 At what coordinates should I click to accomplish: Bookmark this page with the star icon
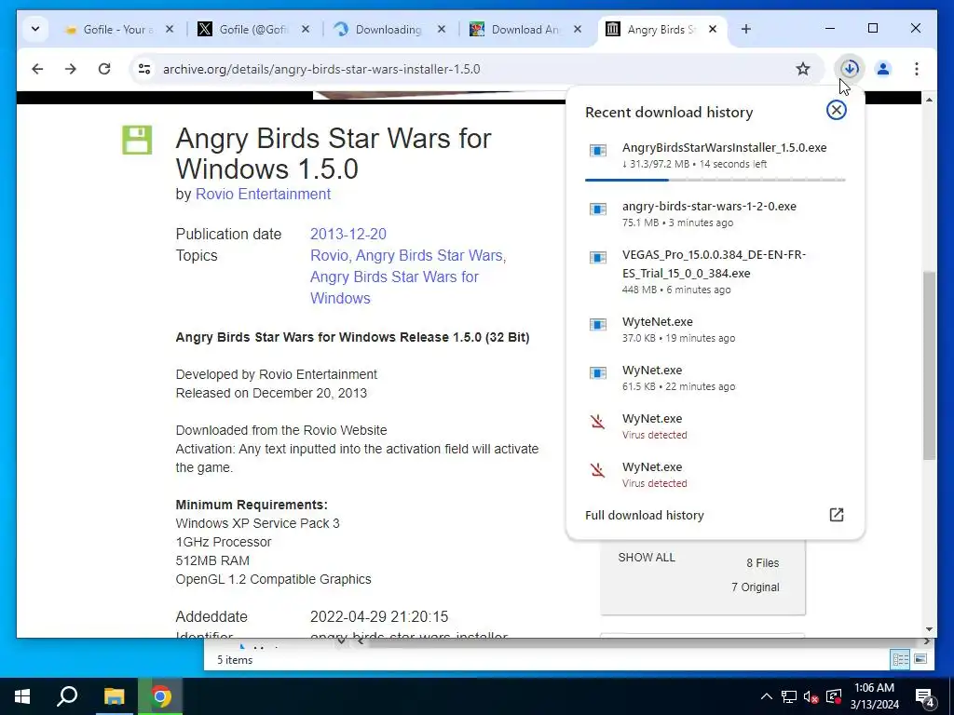pyautogui.click(x=803, y=69)
